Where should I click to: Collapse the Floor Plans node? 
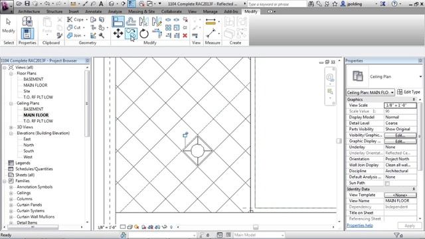pos(11,74)
